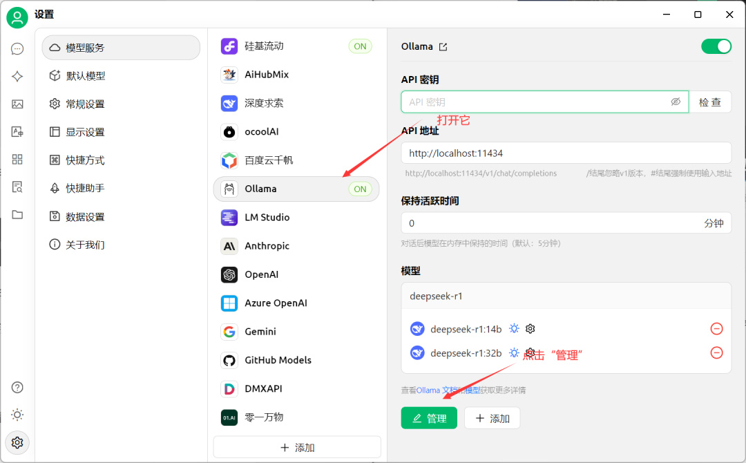Open 默认模型 settings section
Viewport: 746px width, 463px height.
point(121,75)
